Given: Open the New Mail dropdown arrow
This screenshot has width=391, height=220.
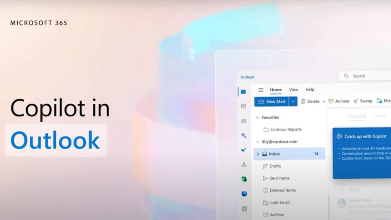Looking at the screenshot, I should pos(293,101).
